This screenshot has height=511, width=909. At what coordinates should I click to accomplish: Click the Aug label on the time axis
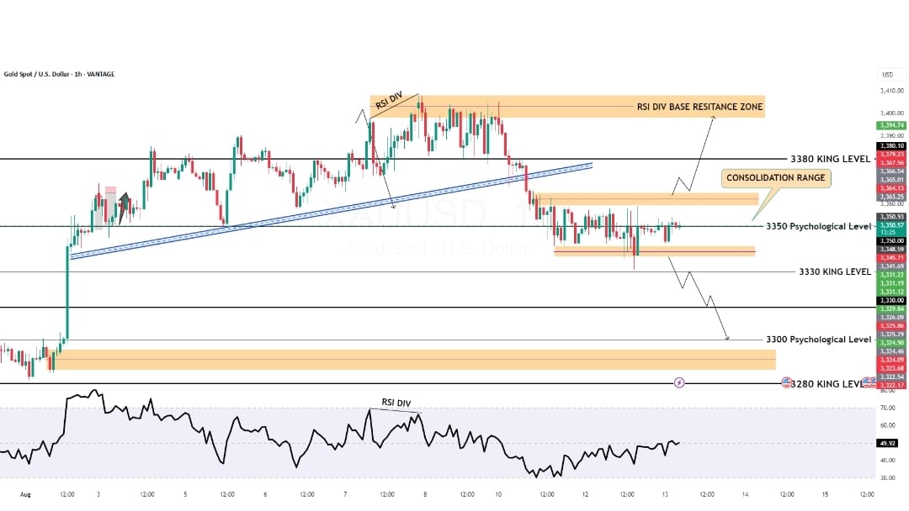(25, 494)
